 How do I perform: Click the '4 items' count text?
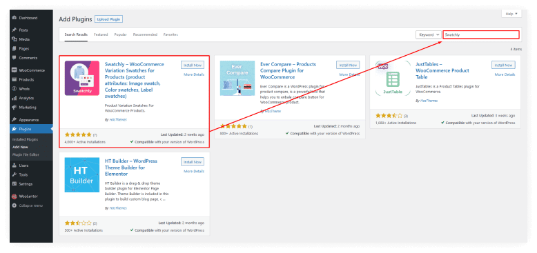coord(516,49)
